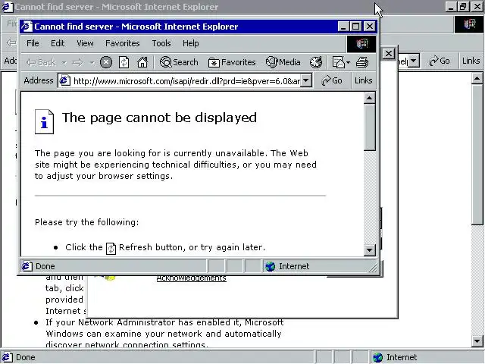
Task: Close the dialog behind the front window
Action: coord(389,54)
